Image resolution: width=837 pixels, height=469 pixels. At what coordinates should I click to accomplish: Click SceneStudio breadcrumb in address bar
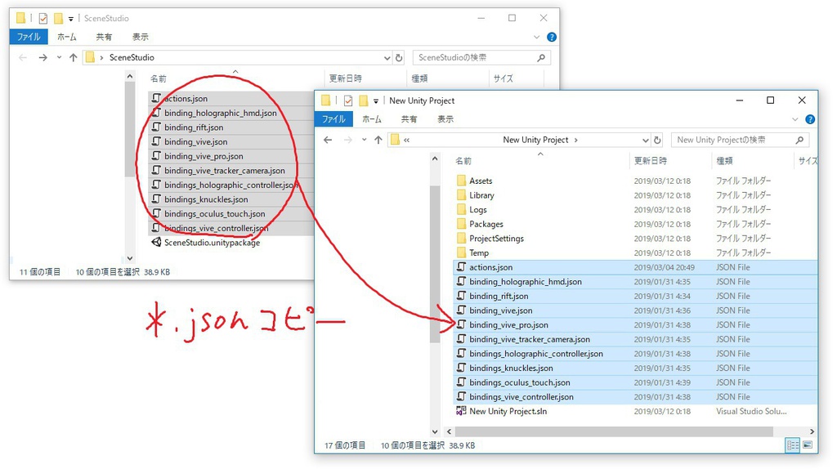coord(132,58)
